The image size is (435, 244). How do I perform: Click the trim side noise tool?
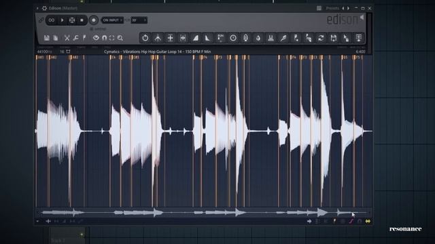coord(183,38)
